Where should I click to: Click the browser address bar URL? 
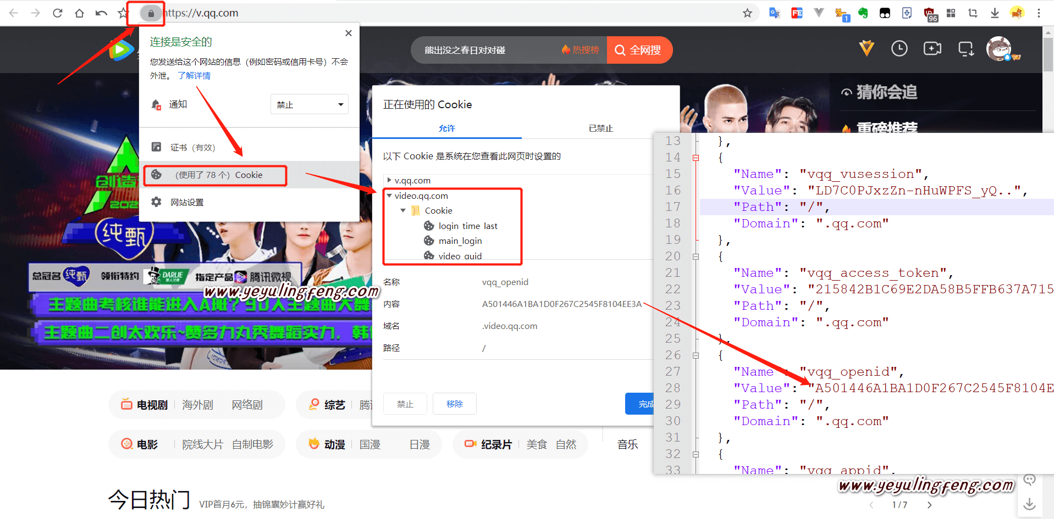point(201,13)
